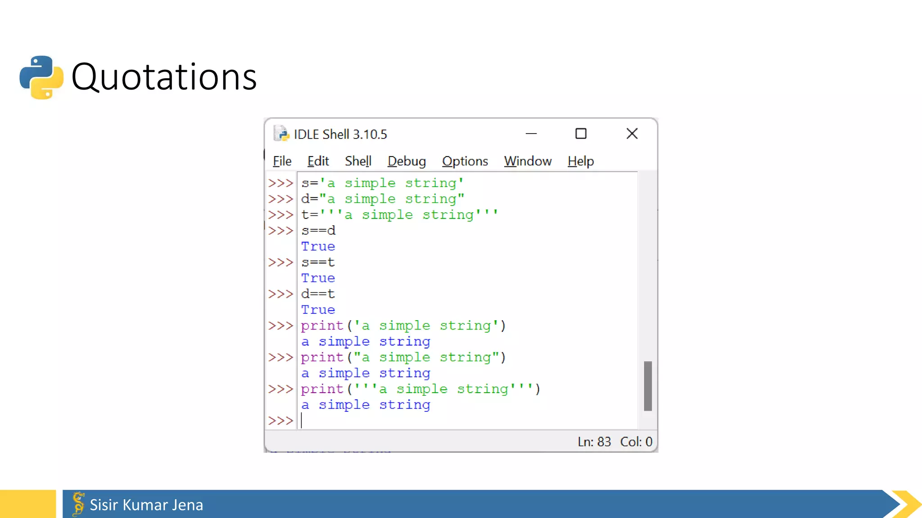Click the Sisir Kumar Jena footer text
Viewport: 922px width, 518px height.
coord(146,505)
